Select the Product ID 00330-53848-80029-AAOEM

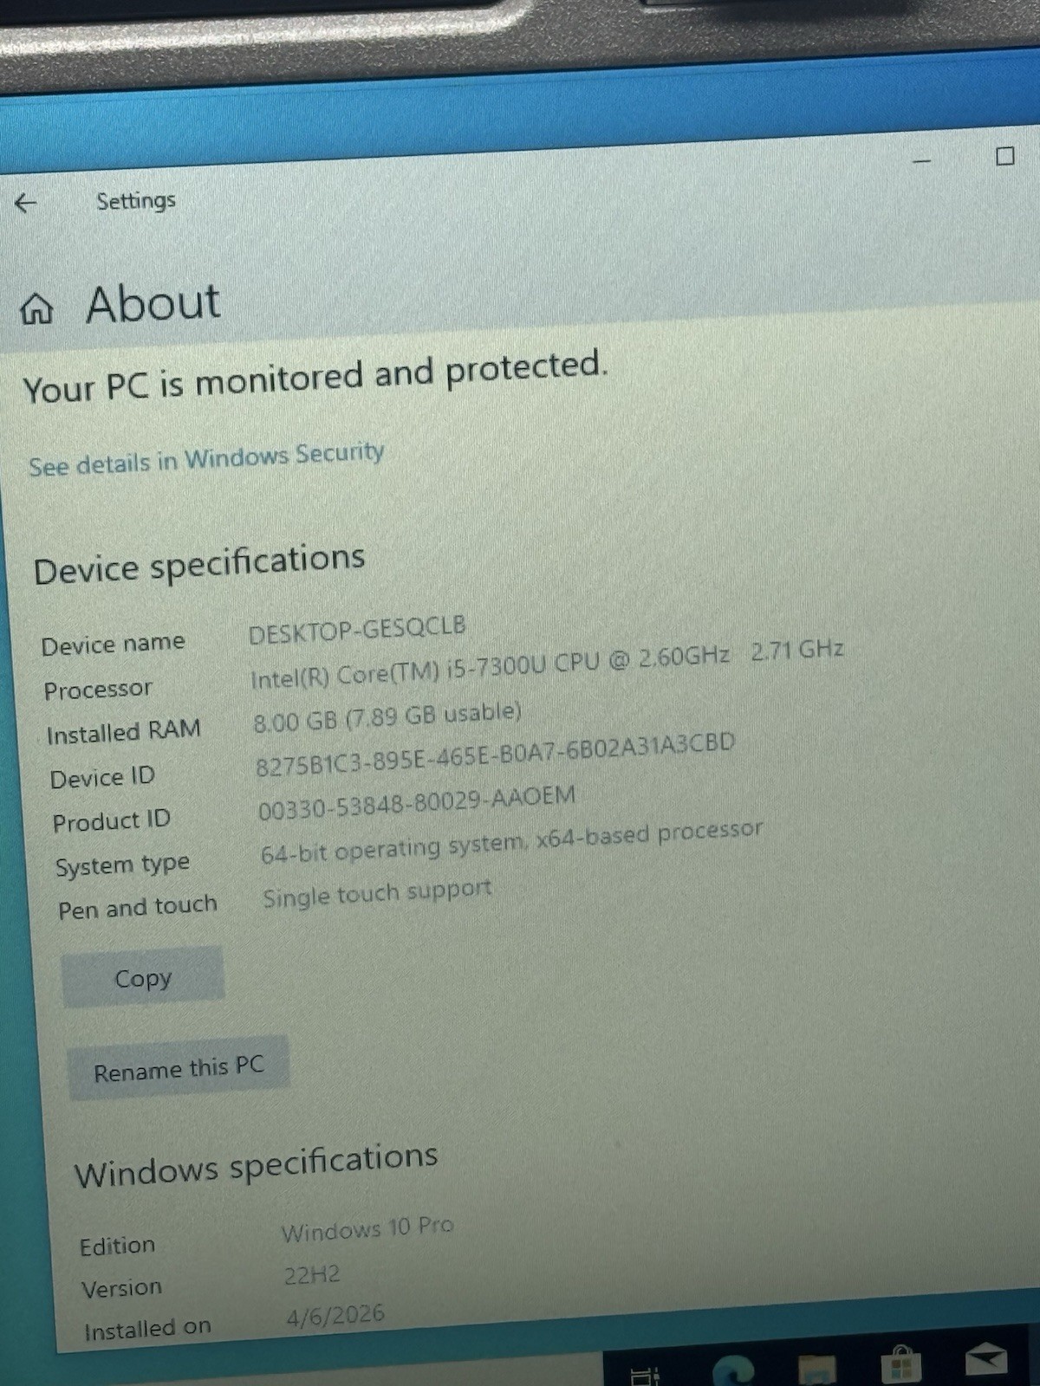click(x=417, y=802)
